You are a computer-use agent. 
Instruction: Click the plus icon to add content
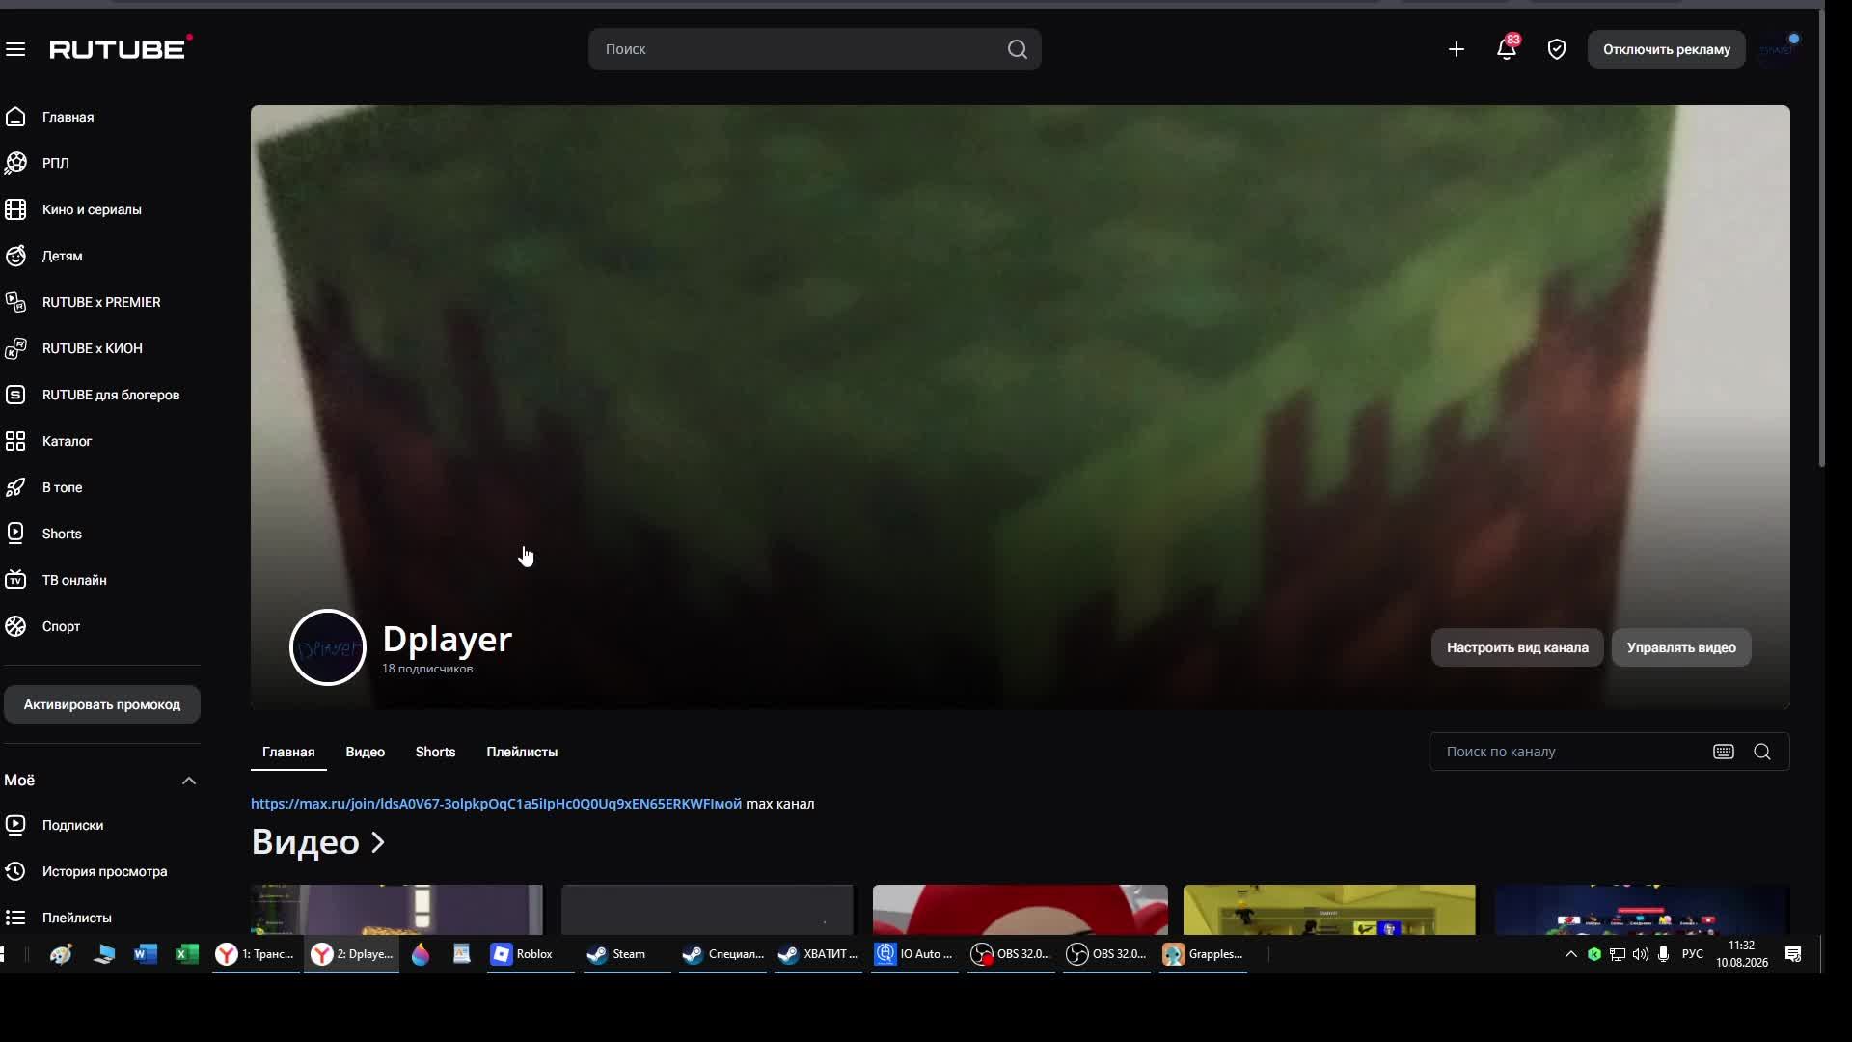click(1457, 49)
